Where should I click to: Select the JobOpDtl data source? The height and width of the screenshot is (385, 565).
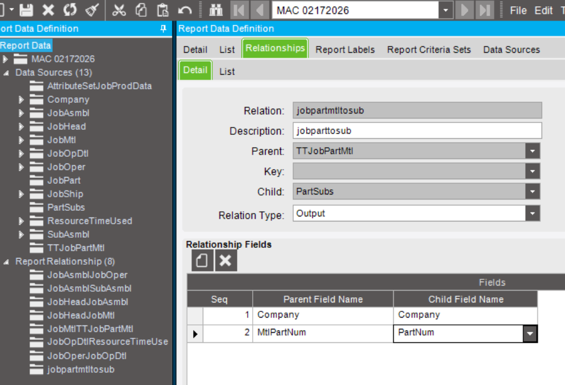68,153
